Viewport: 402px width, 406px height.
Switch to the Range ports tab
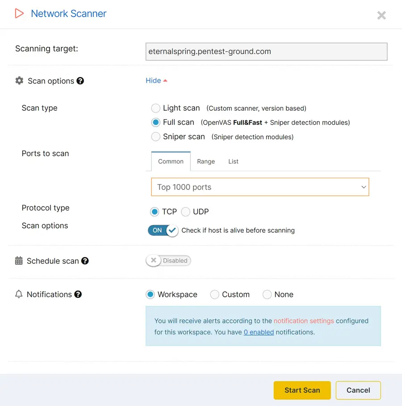(x=206, y=161)
